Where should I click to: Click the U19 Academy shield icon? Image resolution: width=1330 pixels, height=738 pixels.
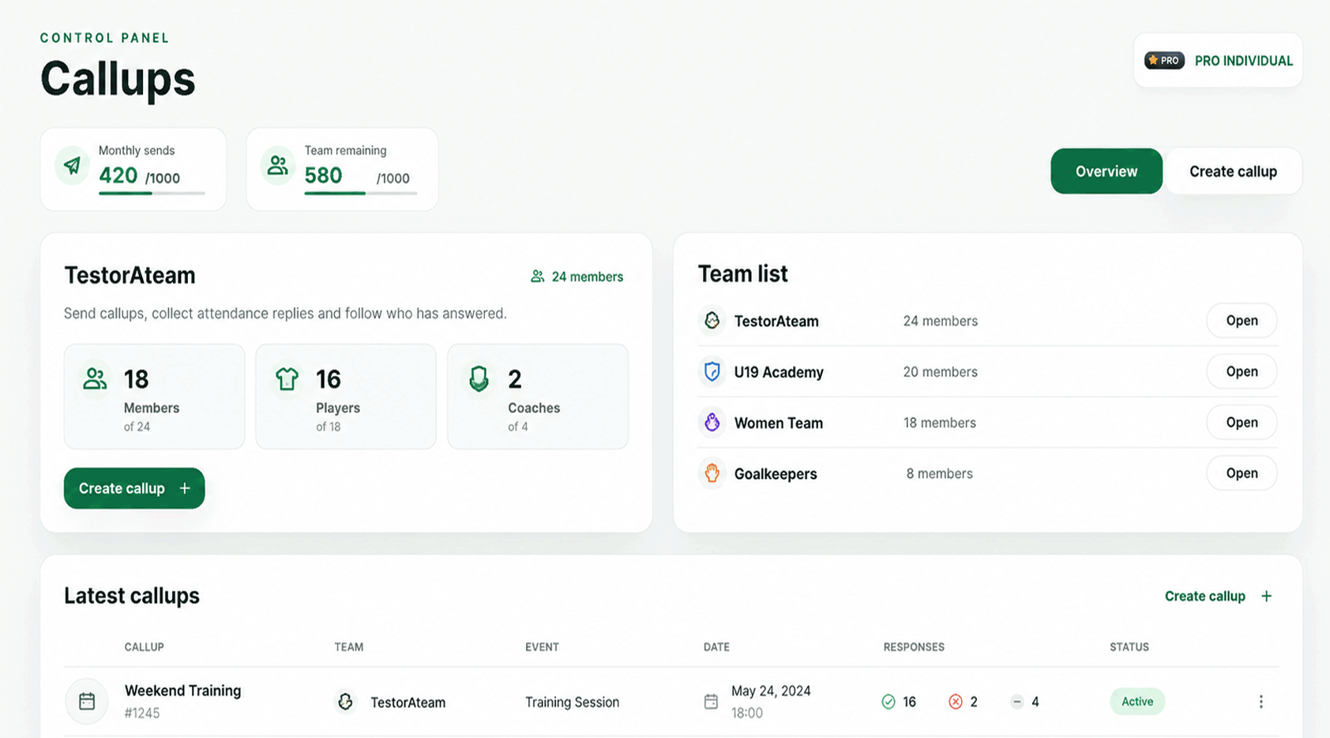coord(712,371)
